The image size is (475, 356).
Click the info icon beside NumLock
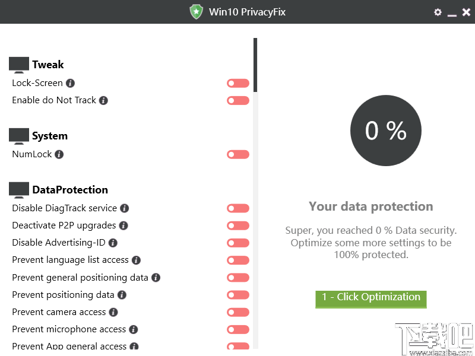pos(58,154)
